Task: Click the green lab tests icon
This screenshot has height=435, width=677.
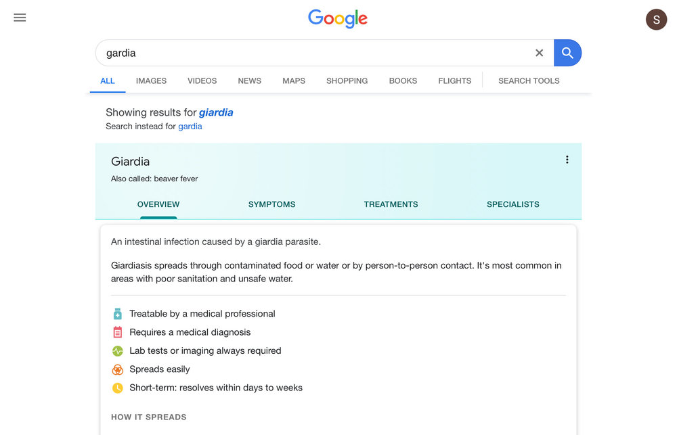Action: 118,351
